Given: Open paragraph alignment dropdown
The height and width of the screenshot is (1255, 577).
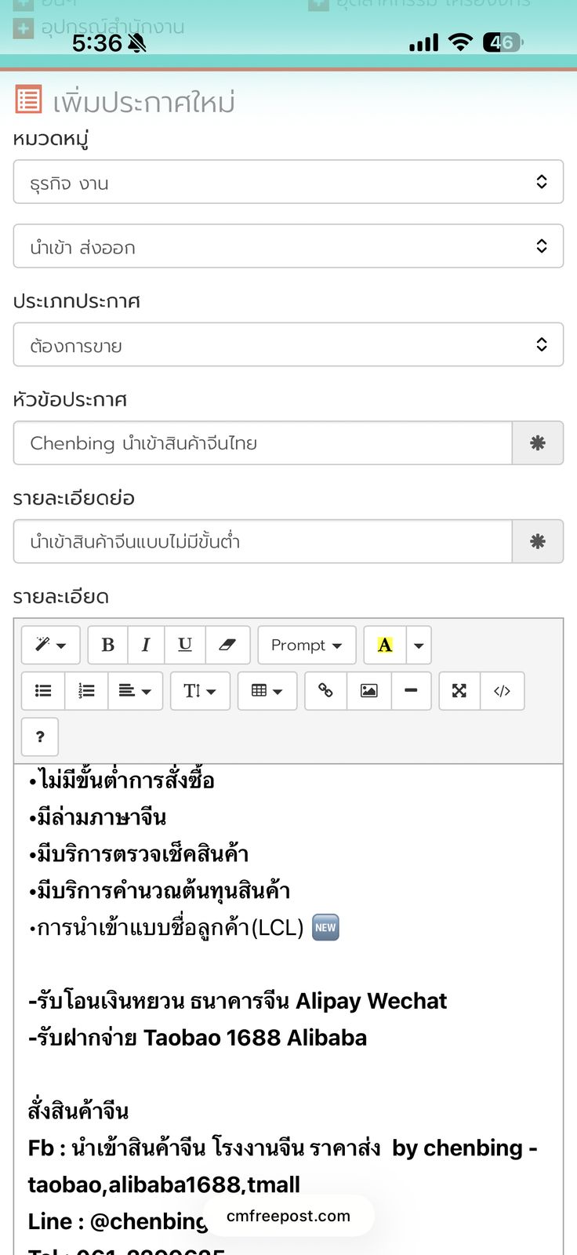Looking at the screenshot, I should point(135,690).
